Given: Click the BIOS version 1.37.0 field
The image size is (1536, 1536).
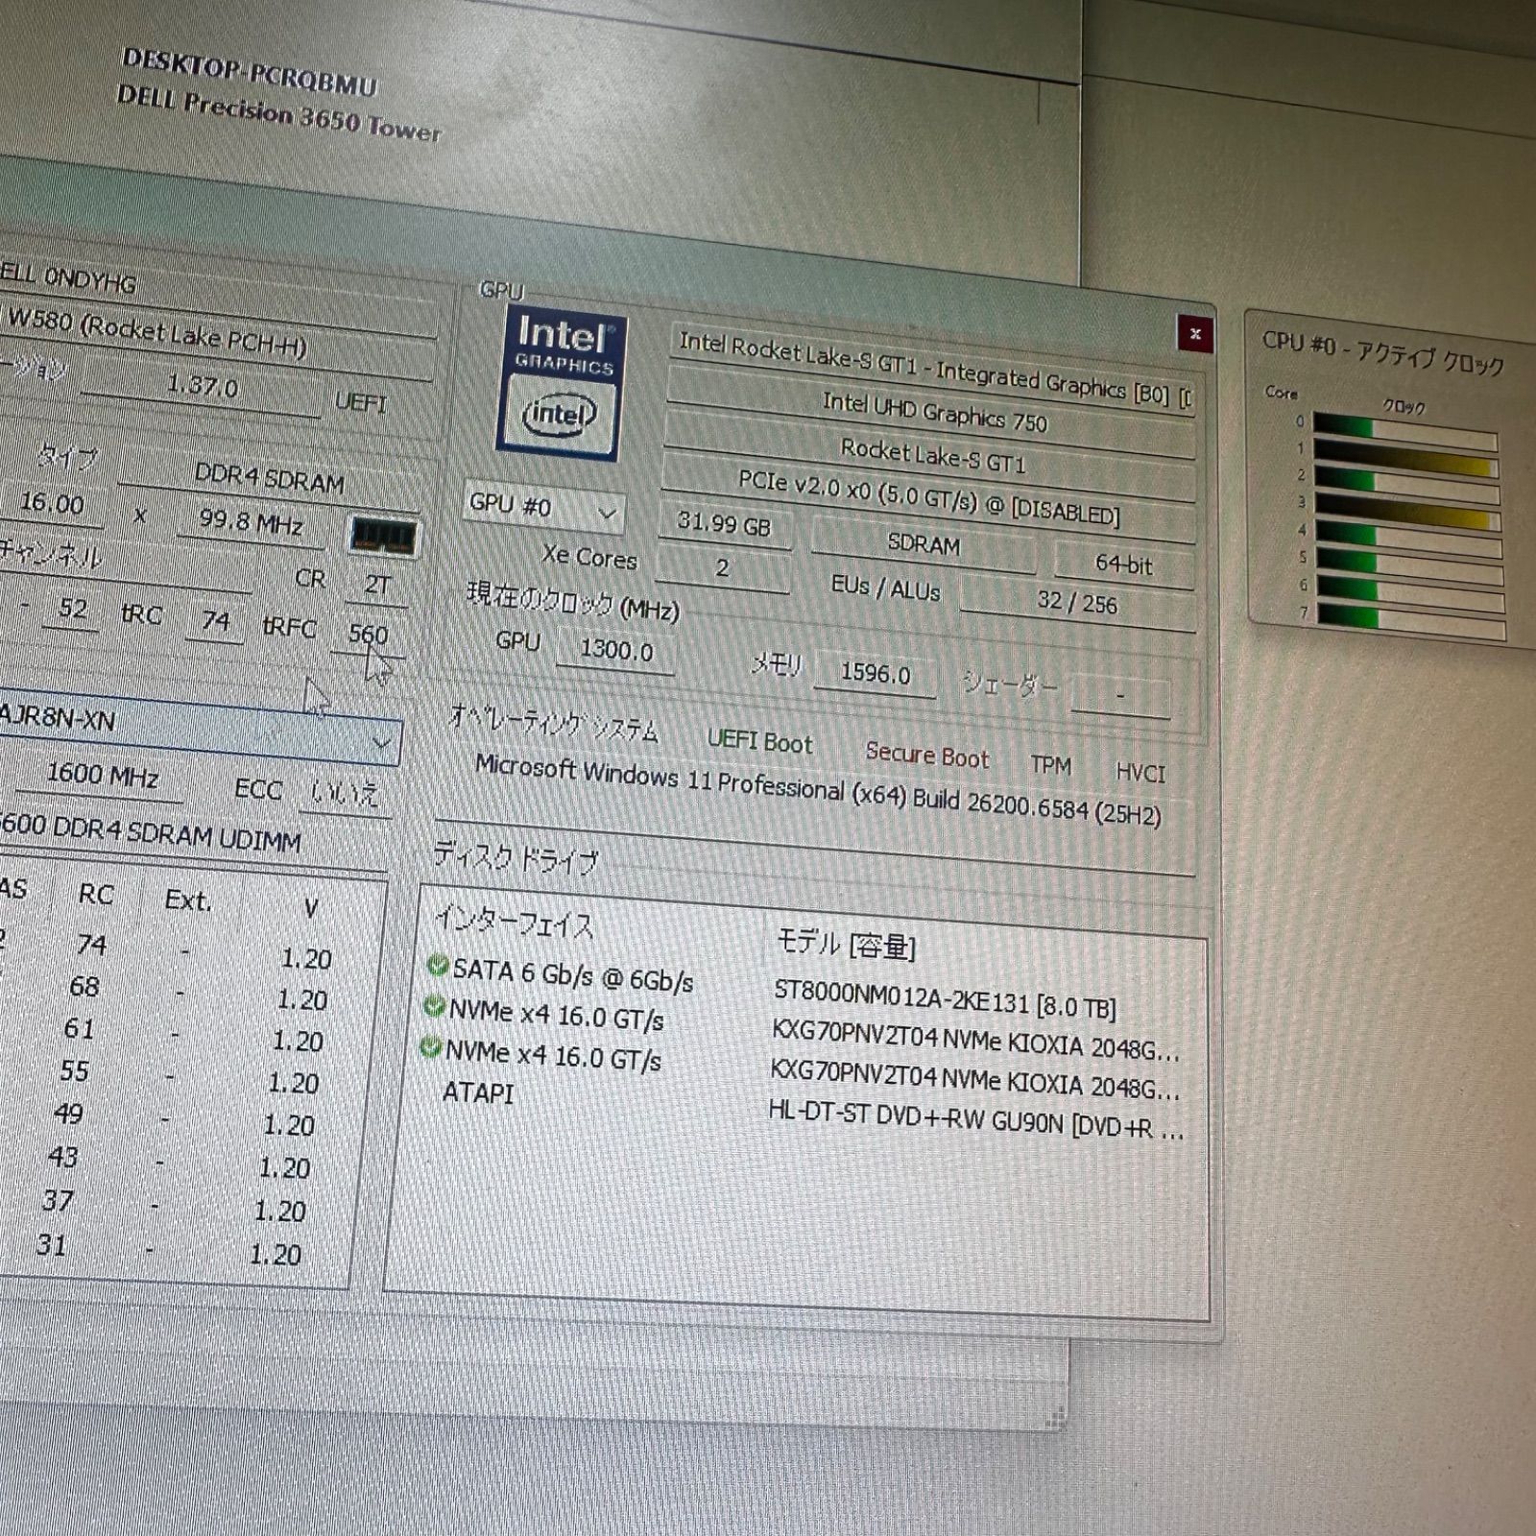Looking at the screenshot, I should (x=203, y=386).
